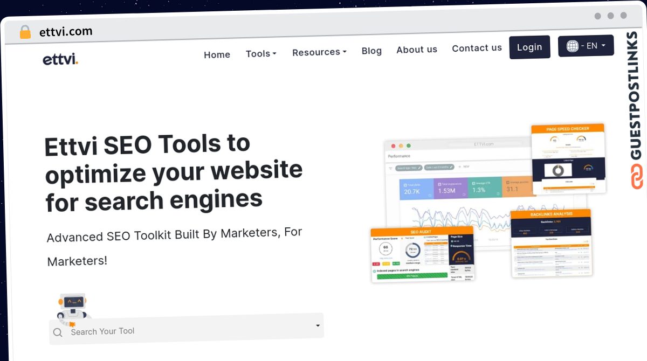Viewport: 647px width, 361px height.
Task: Click the orange padlock icon
Action: pos(25,32)
